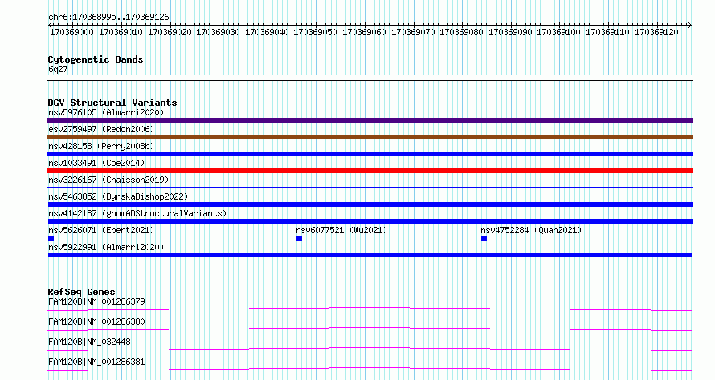
Task: Click small blue marker under nsv4752284
Action: pyautogui.click(x=484, y=238)
